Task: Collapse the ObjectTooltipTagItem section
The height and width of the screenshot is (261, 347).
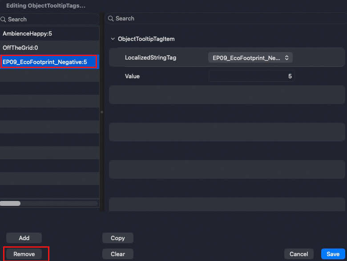Action: (x=113, y=39)
